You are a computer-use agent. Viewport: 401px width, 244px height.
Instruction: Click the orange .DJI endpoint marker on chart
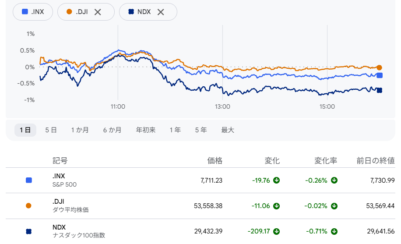coord(379,67)
